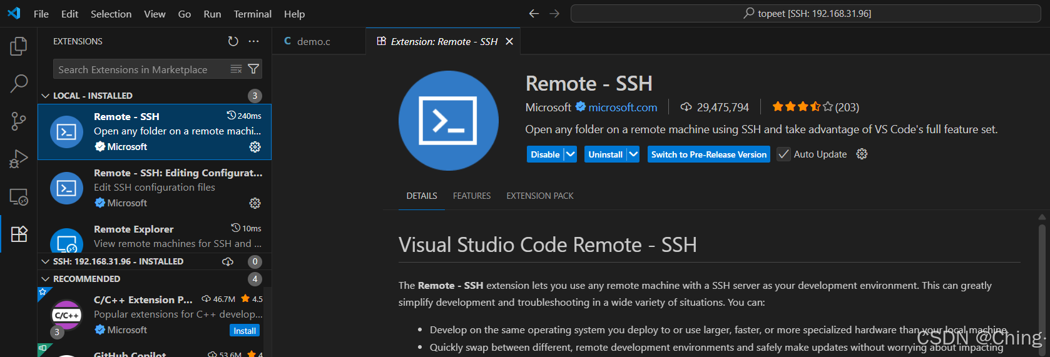Open the Help menu

tap(294, 14)
